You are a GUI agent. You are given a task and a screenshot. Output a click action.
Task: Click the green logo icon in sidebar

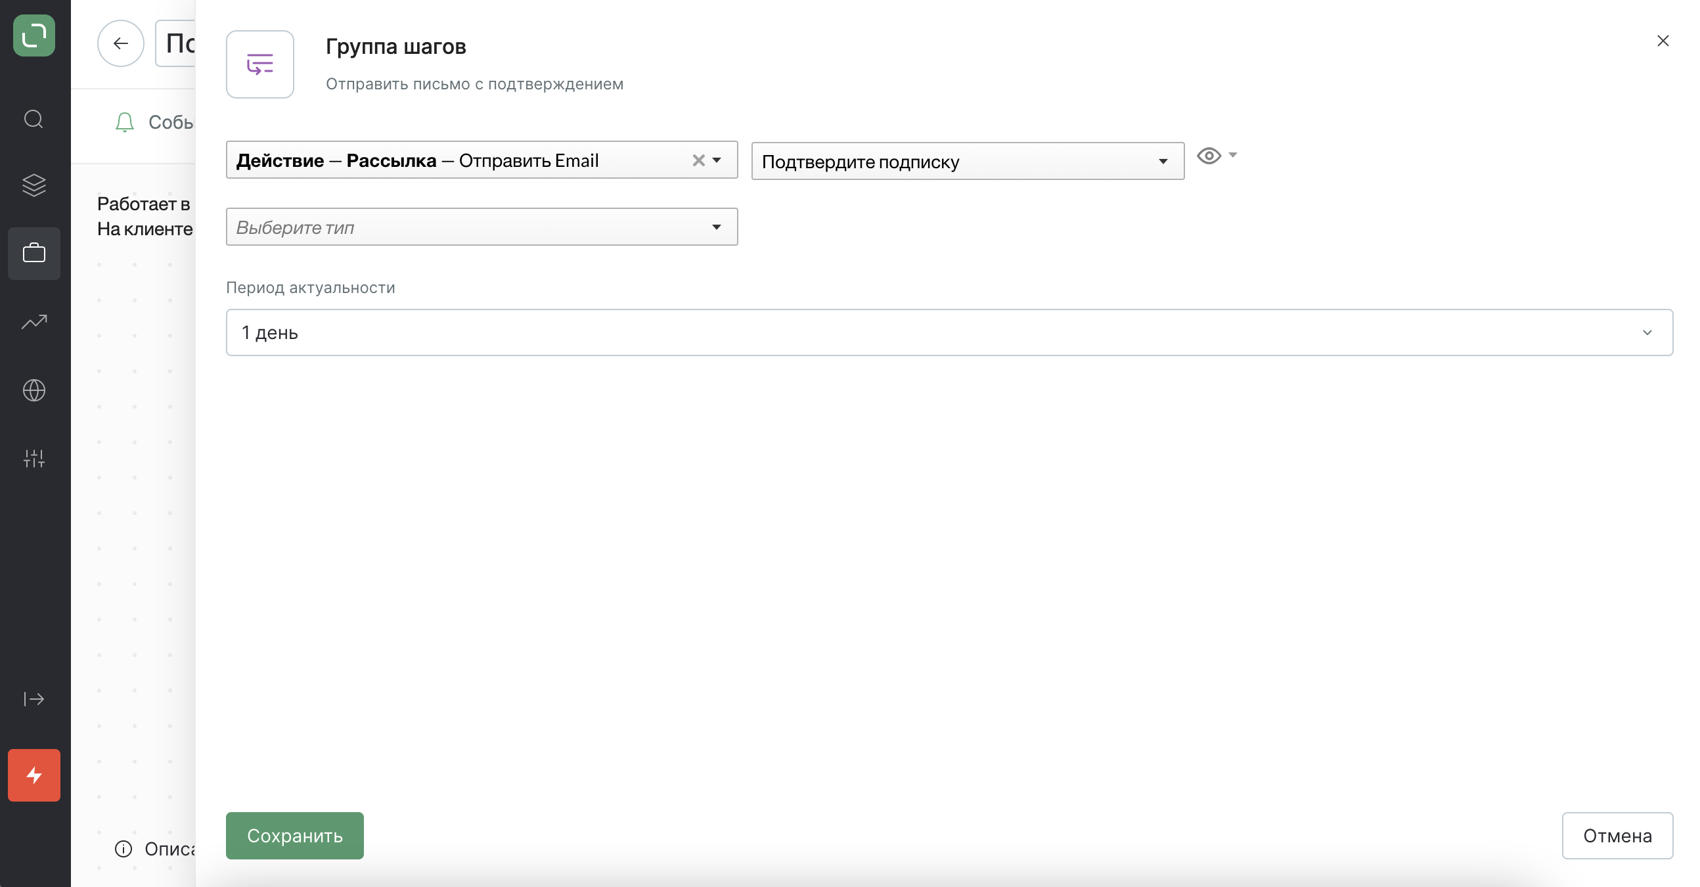point(34,35)
